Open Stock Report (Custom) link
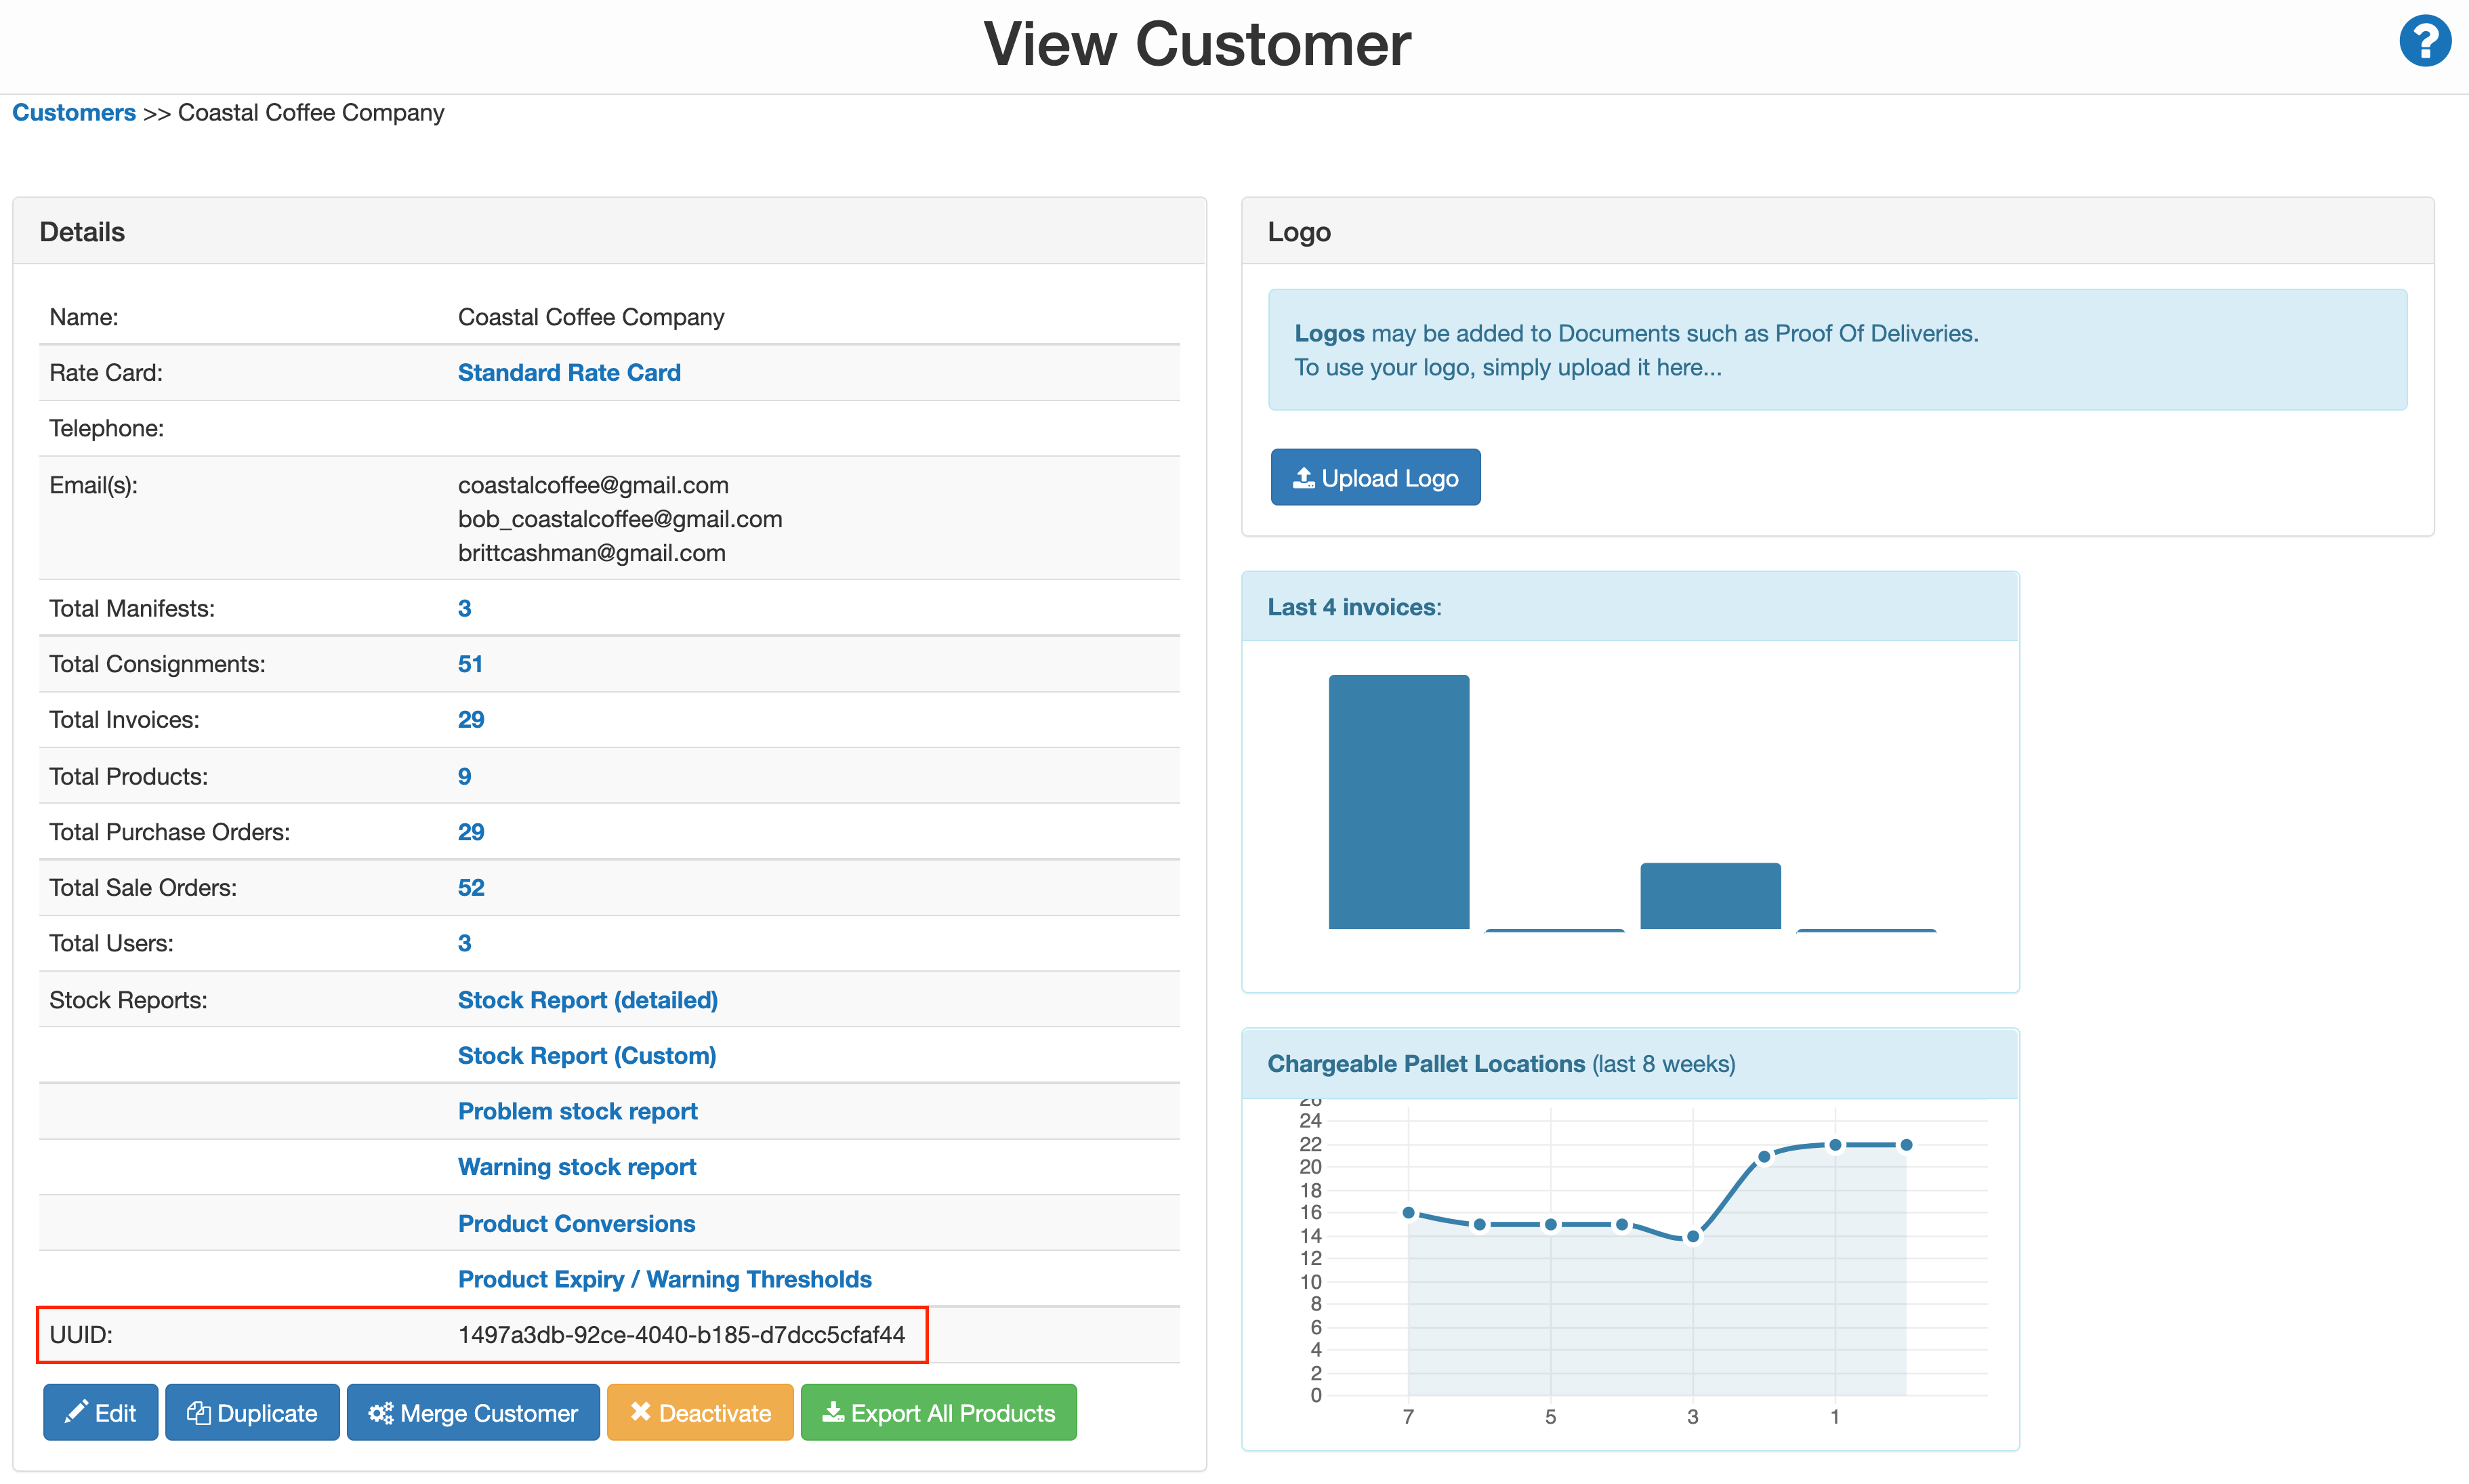 click(x=586, y=1055)
